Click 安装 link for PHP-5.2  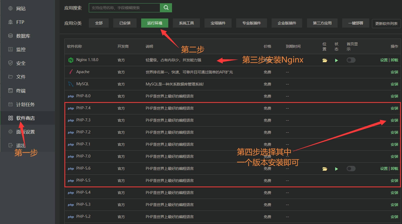pos(394,217)
